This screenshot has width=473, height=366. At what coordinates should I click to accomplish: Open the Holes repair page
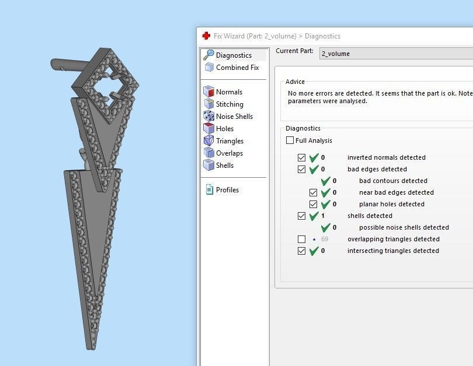point(225,129)
